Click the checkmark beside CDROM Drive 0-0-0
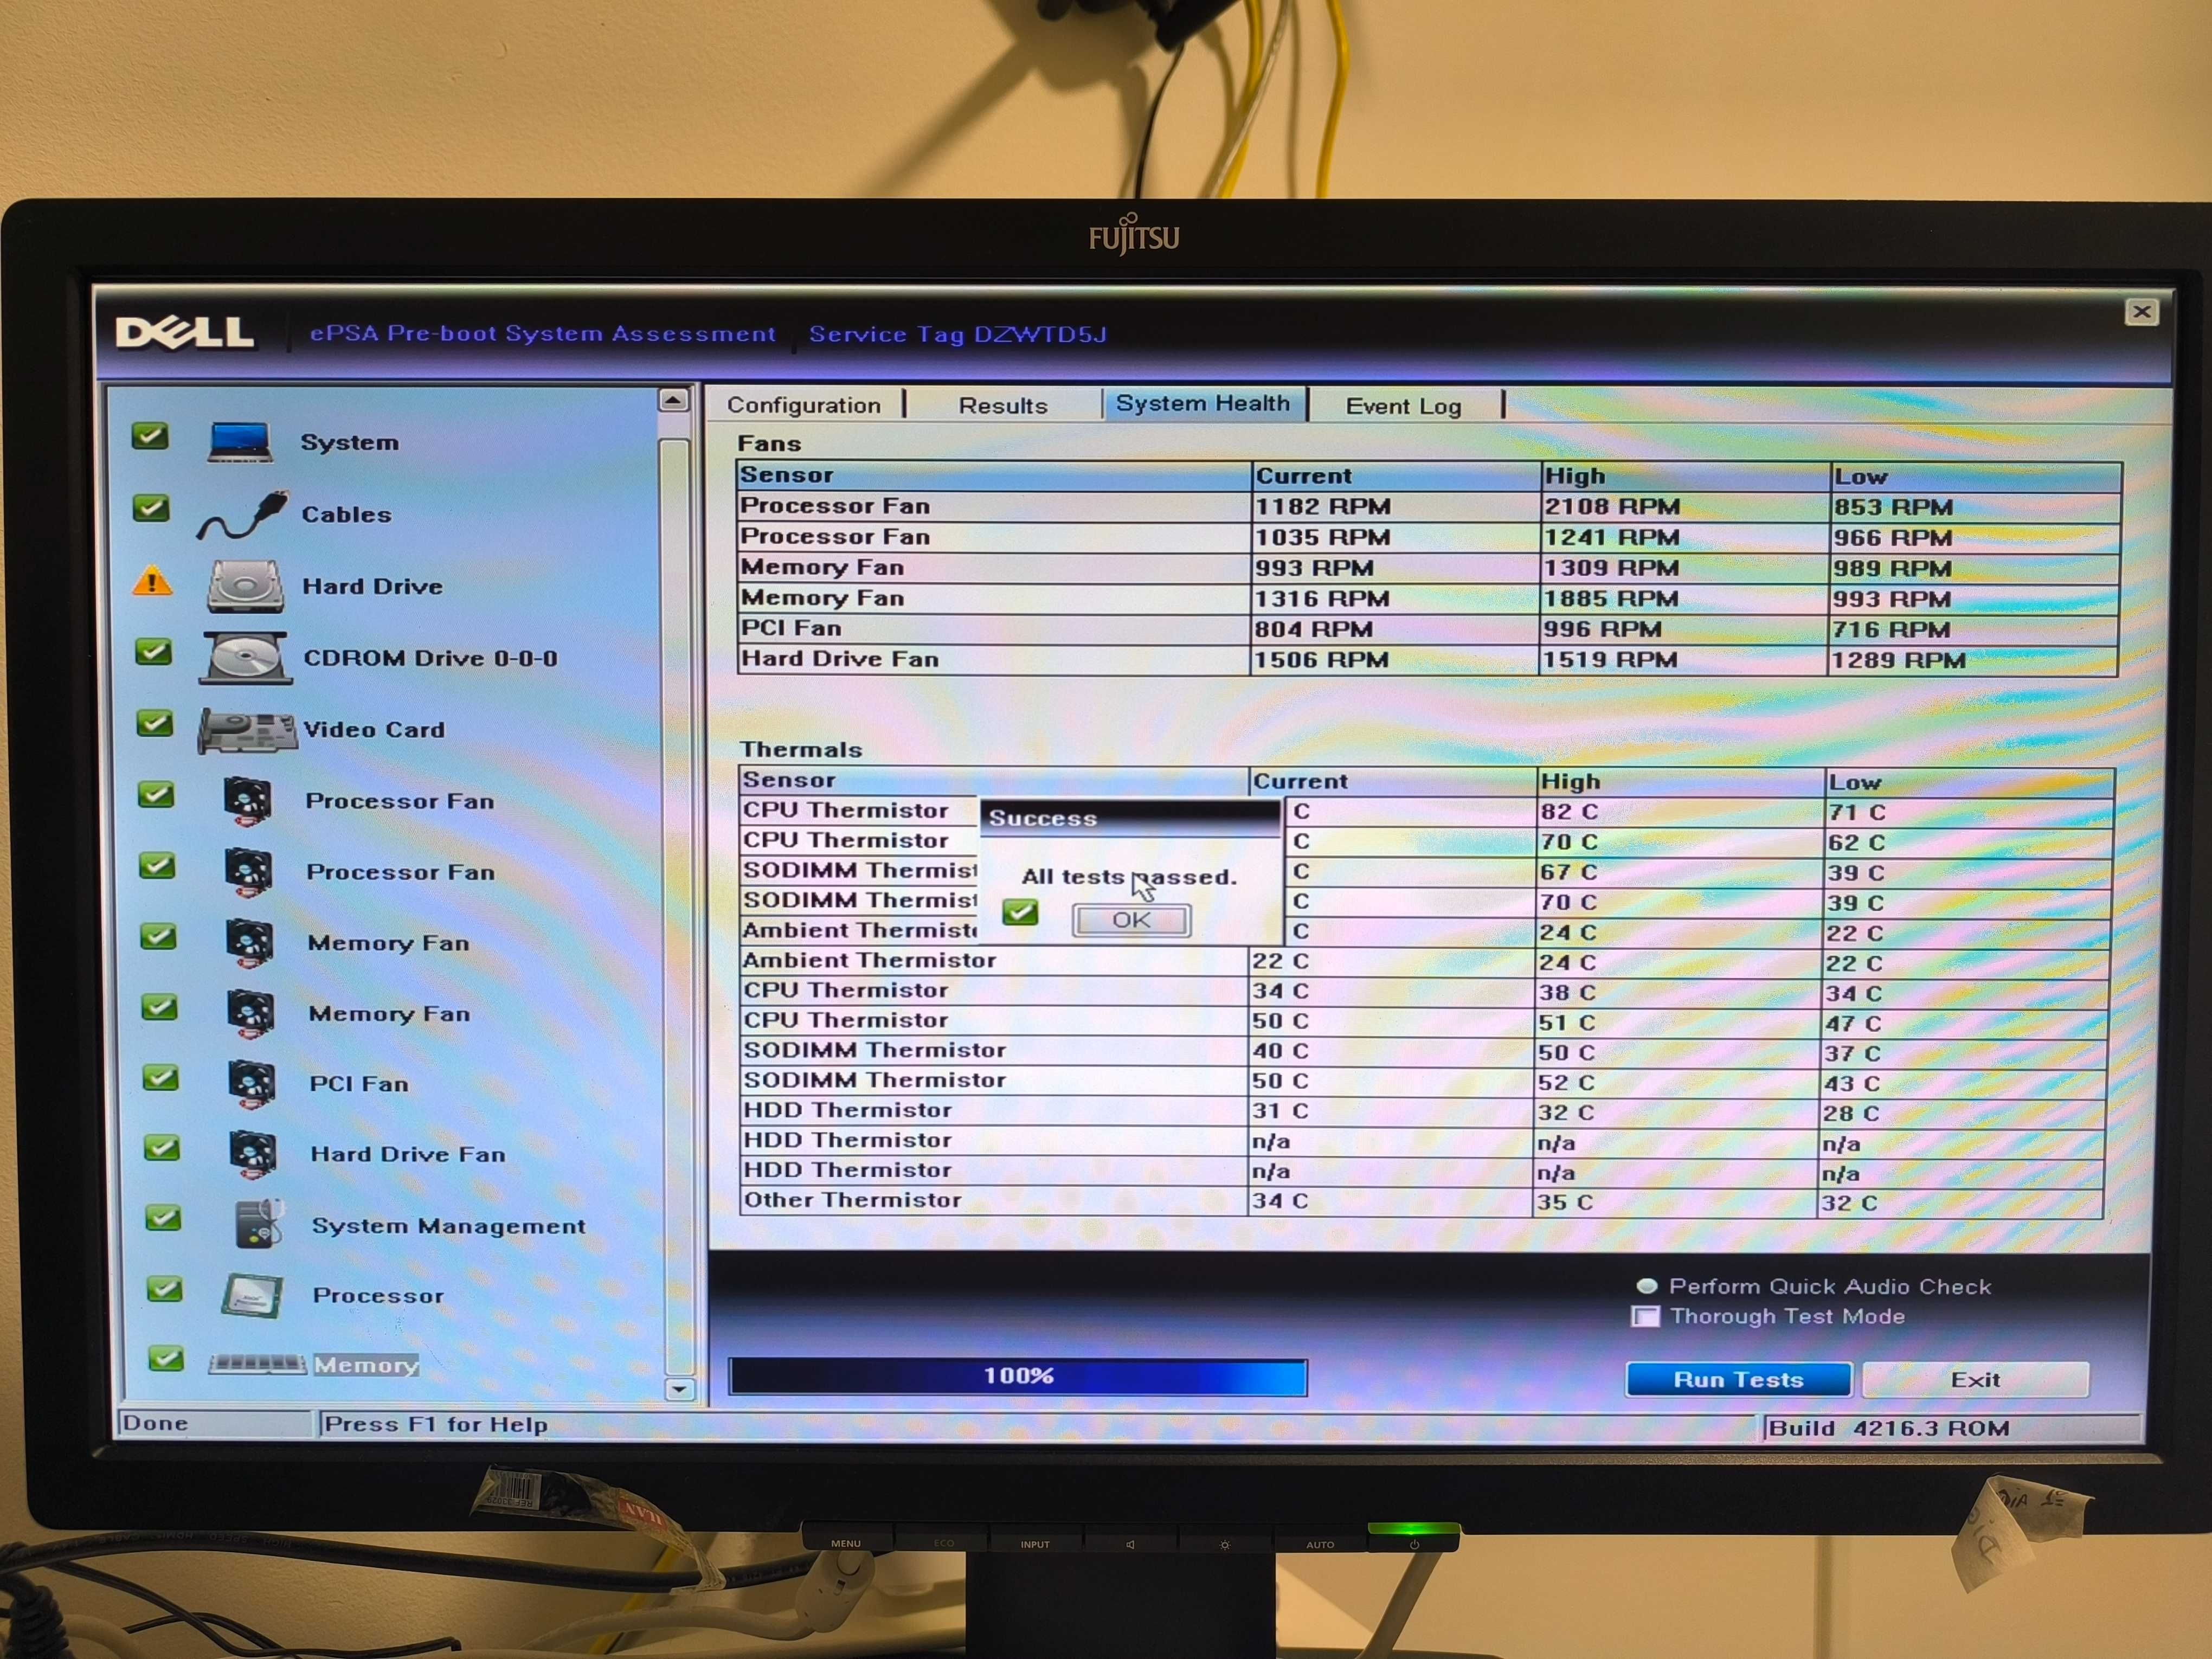This screenshot has width=2212, height=1659. [153, 652]
